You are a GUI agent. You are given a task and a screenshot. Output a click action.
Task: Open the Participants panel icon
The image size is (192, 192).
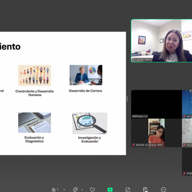coord(54,190)
